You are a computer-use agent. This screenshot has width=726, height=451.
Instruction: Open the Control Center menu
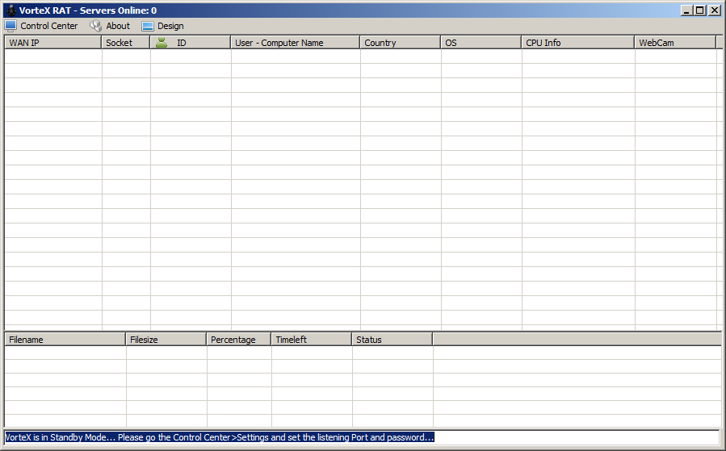[48, 26]
